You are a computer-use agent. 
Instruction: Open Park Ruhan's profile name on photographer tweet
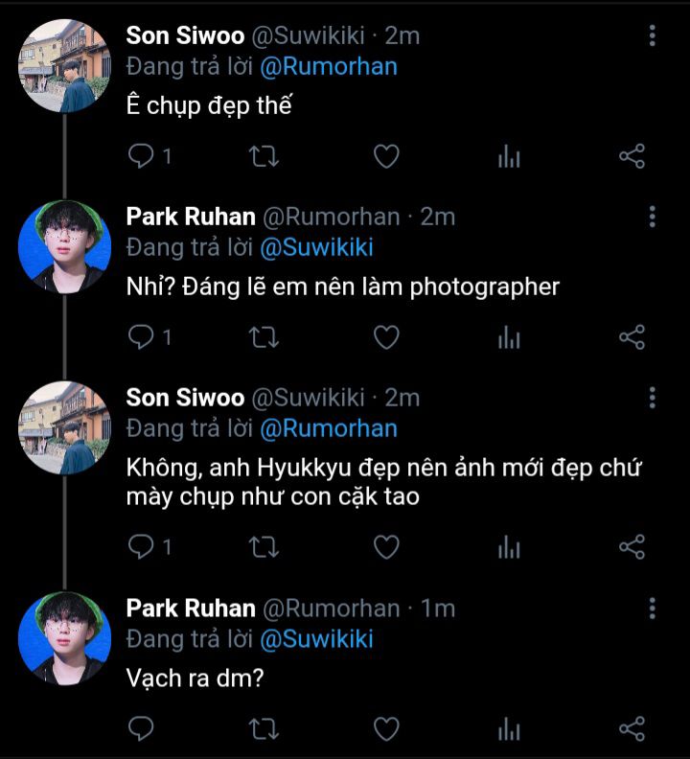click(191, 217)
